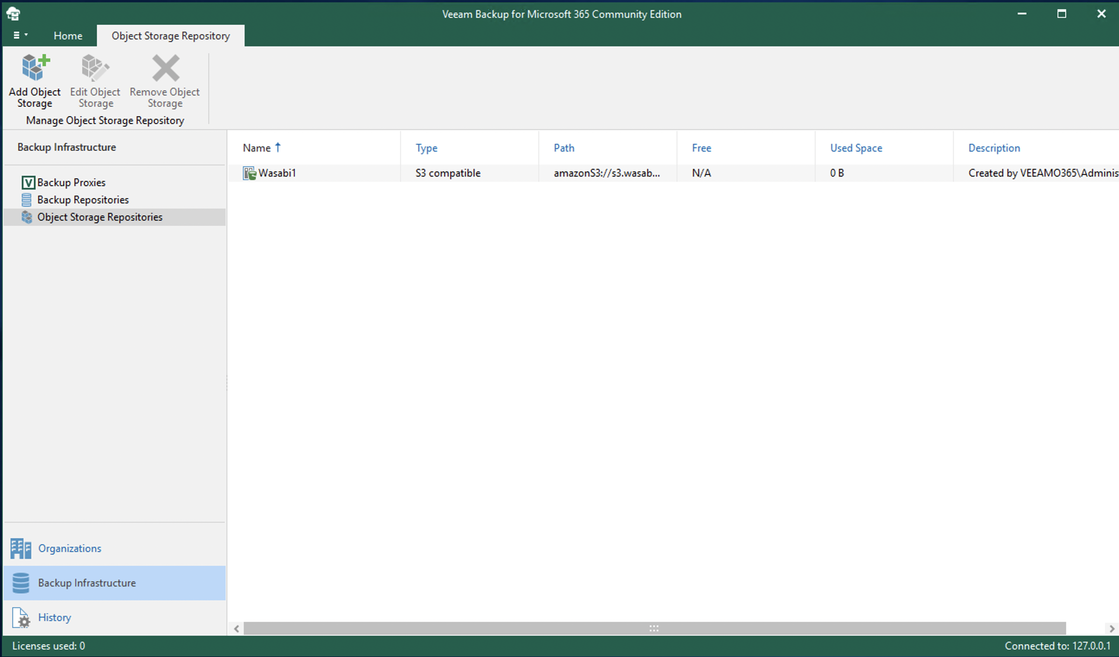Click the horizontal scrollbar left arrow
The height and width of the screenshot is (657, 1119).
pyautogui.click(x=237, y=629)
